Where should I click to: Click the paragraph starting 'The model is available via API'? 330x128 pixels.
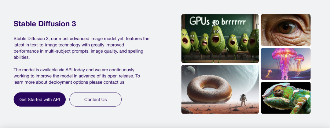(77, 76)
